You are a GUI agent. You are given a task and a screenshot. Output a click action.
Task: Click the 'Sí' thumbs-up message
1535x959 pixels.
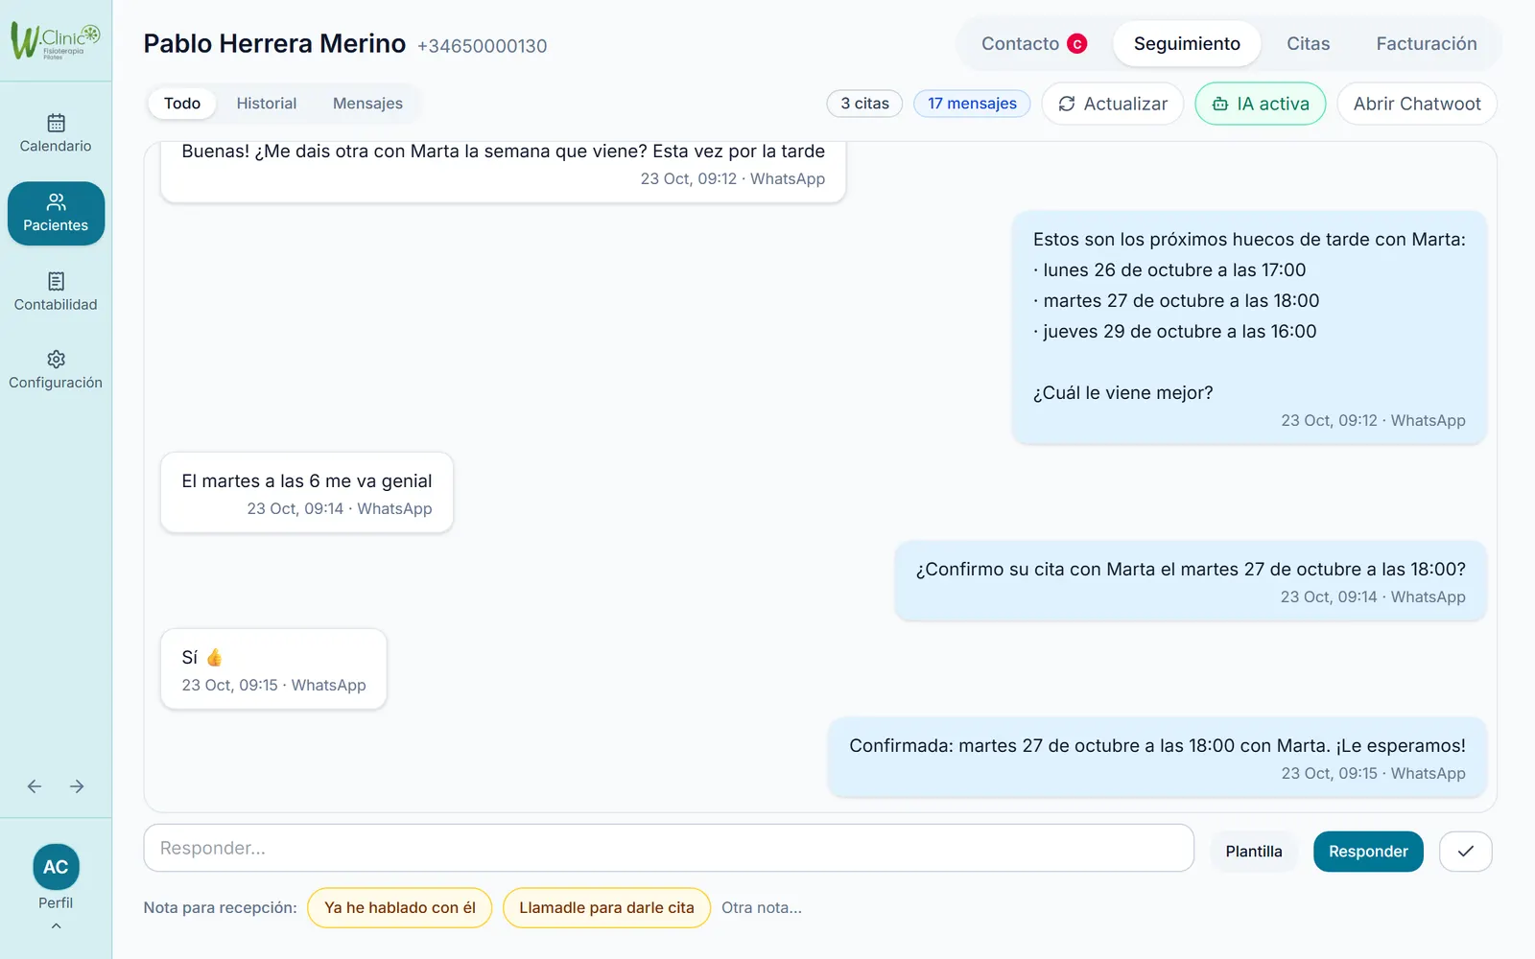(x=273, y=669)
